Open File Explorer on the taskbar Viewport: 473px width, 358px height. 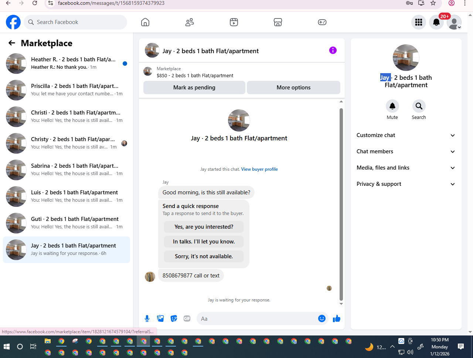click(x=48, y=341)
